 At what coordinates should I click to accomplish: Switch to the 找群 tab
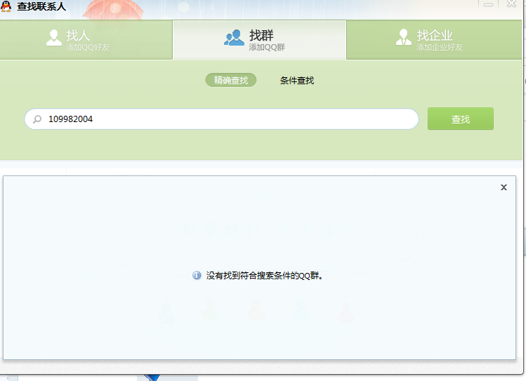[x=259, y=39]
